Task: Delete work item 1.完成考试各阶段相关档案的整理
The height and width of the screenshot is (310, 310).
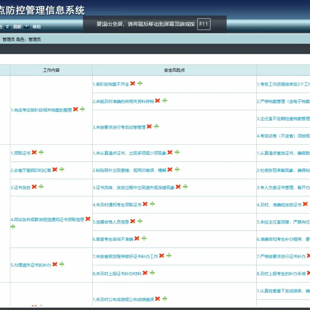Action: click(x=76, y=109)
